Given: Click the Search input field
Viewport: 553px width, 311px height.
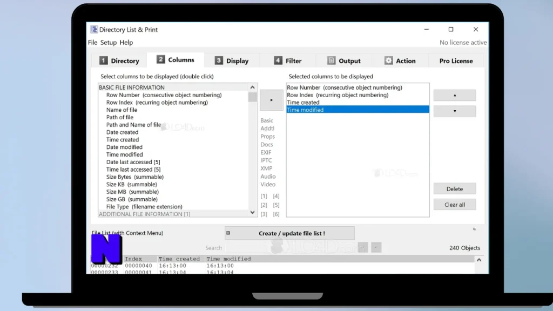Looking at the screenshot, I should (291, 247).
